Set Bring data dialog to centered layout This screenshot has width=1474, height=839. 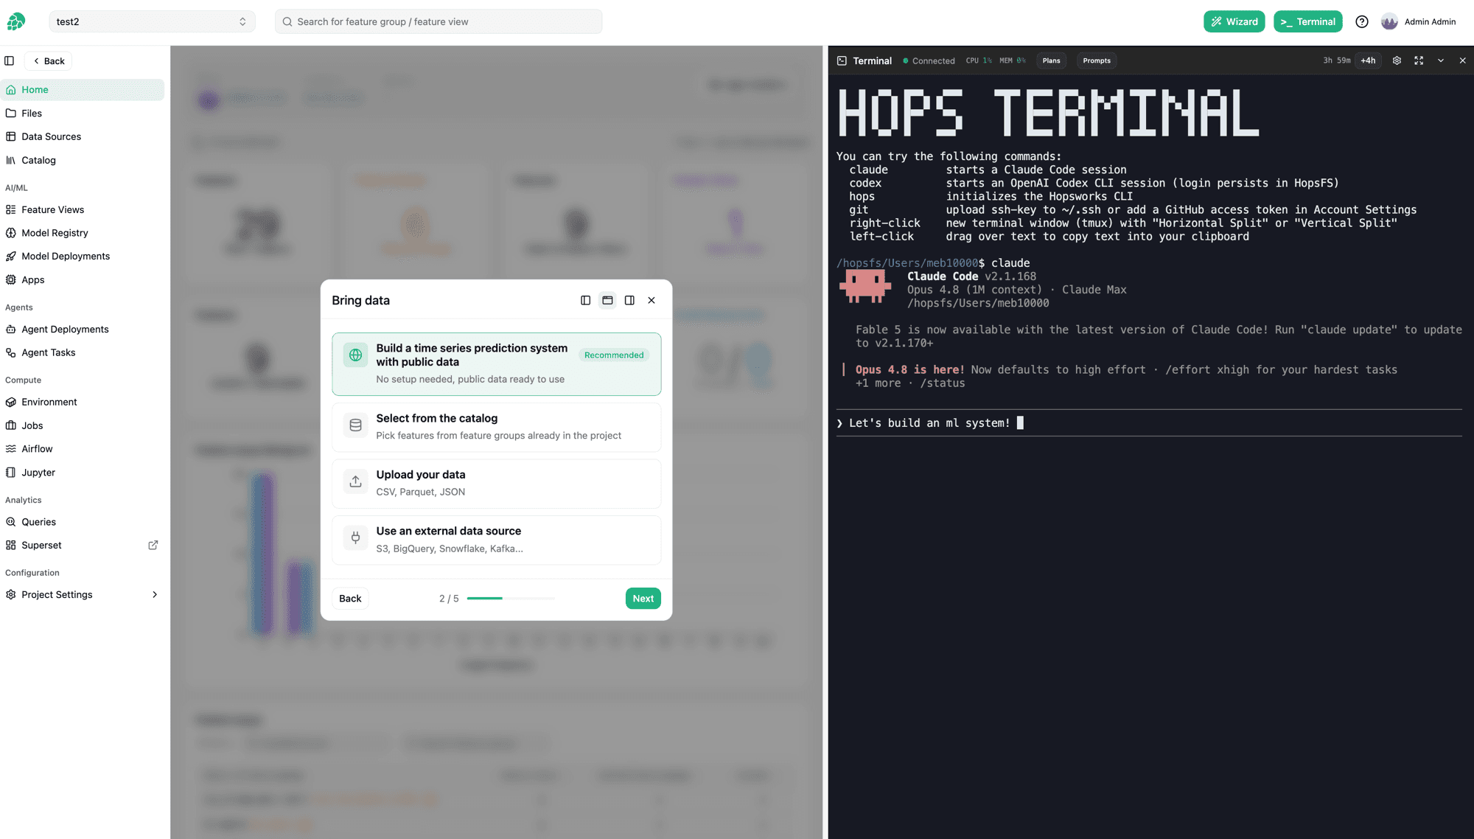[x=607, y=300]
